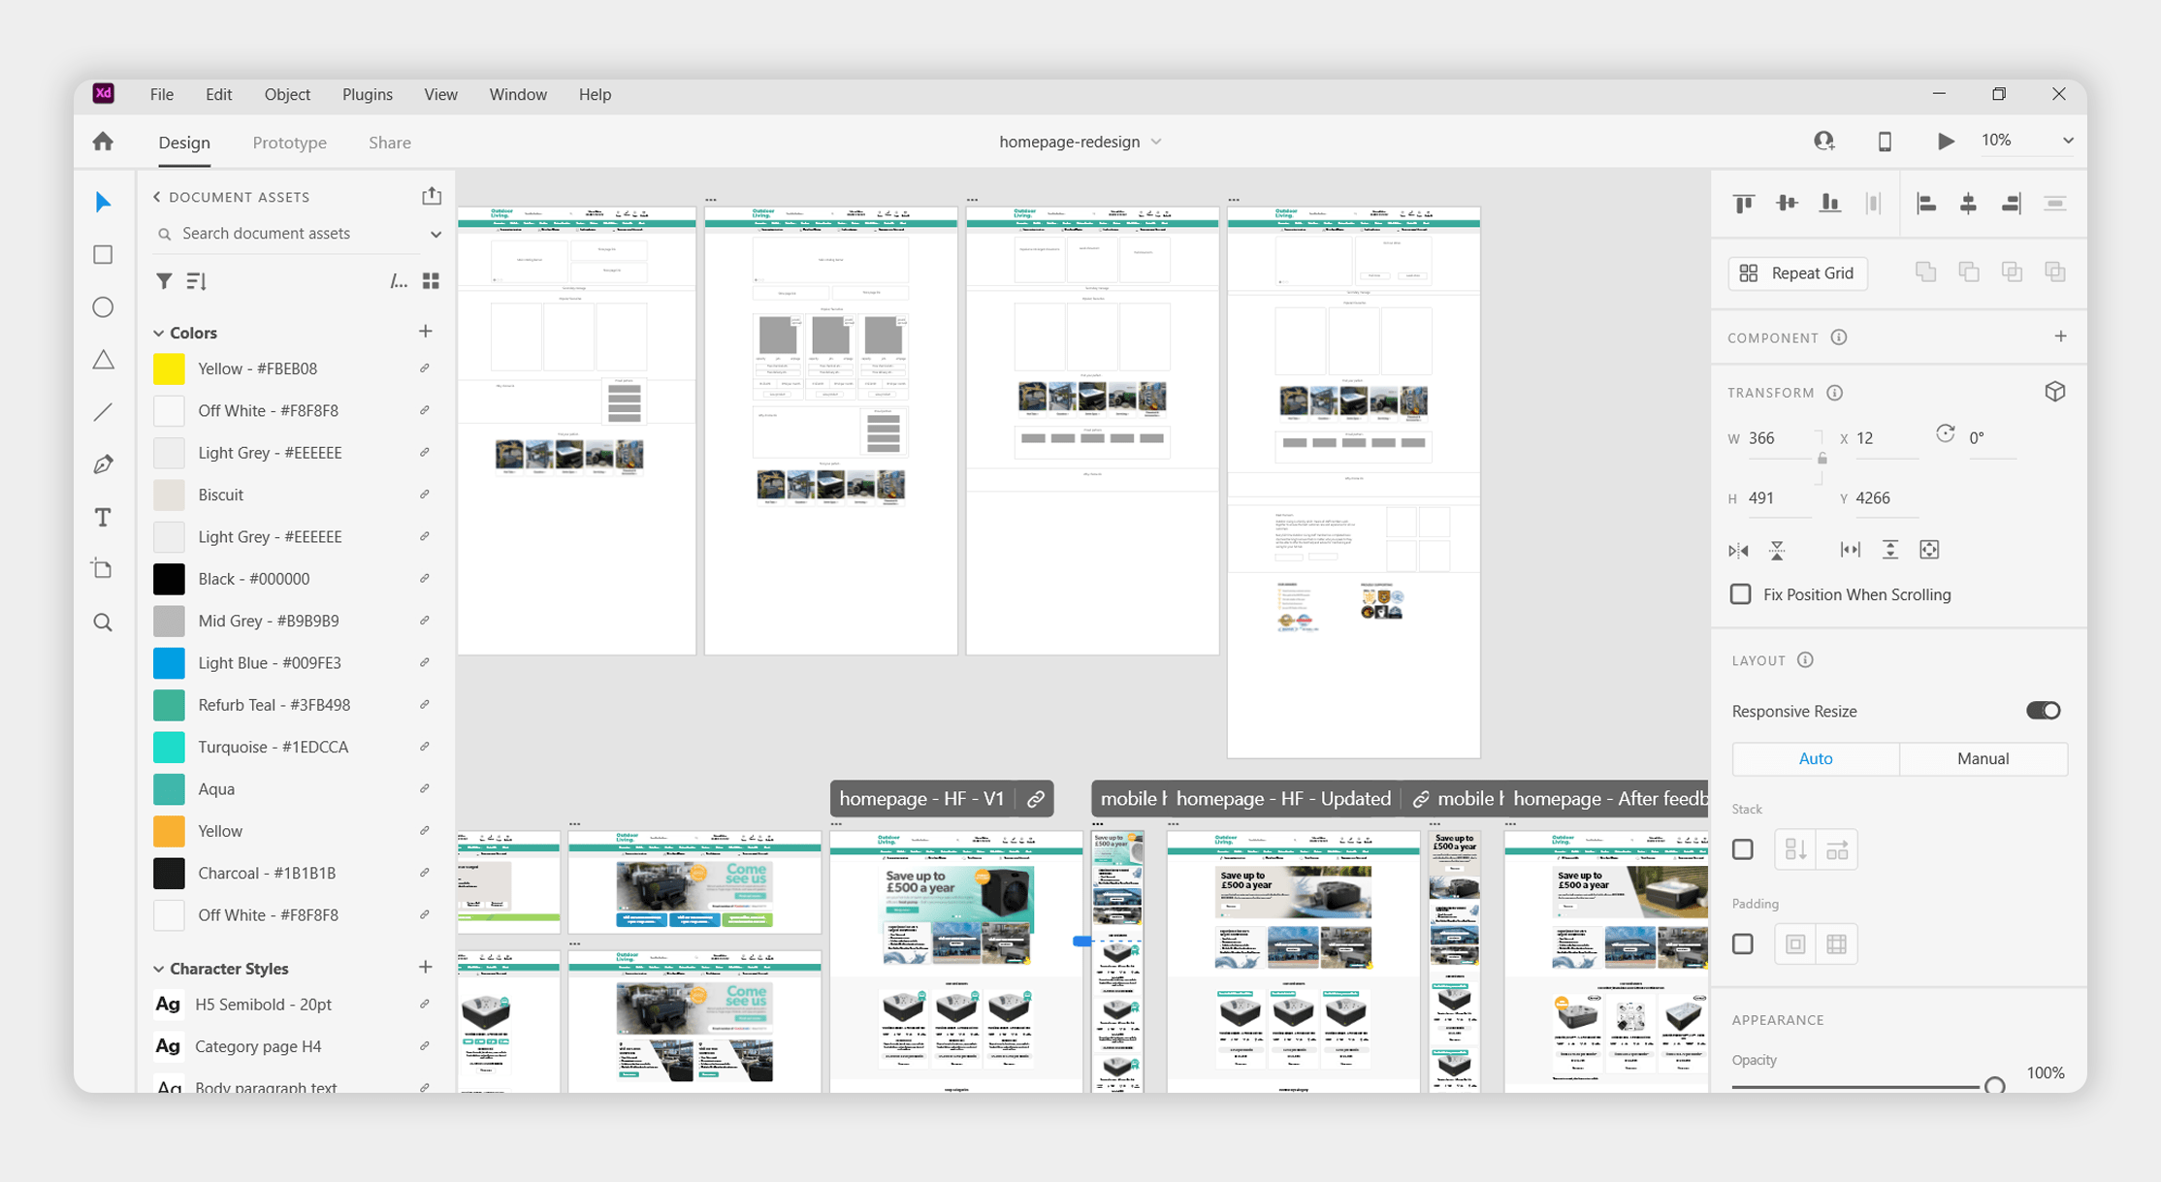The width and height of the screenshot is (2161, 1182).
Task: Click the Desktop Preview play button
Action: (1945, 142)
